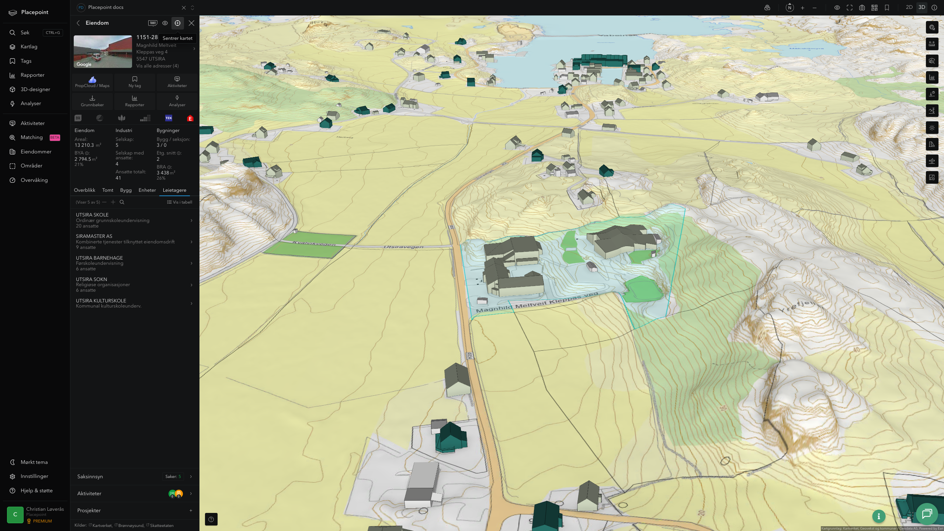This screenshot has width=944, height=531.
Task: Expand the tenant list with the plus icon
Action: pos(113,202)
